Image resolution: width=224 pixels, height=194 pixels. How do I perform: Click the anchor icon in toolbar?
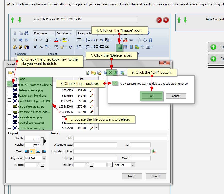tap(145, 40)
